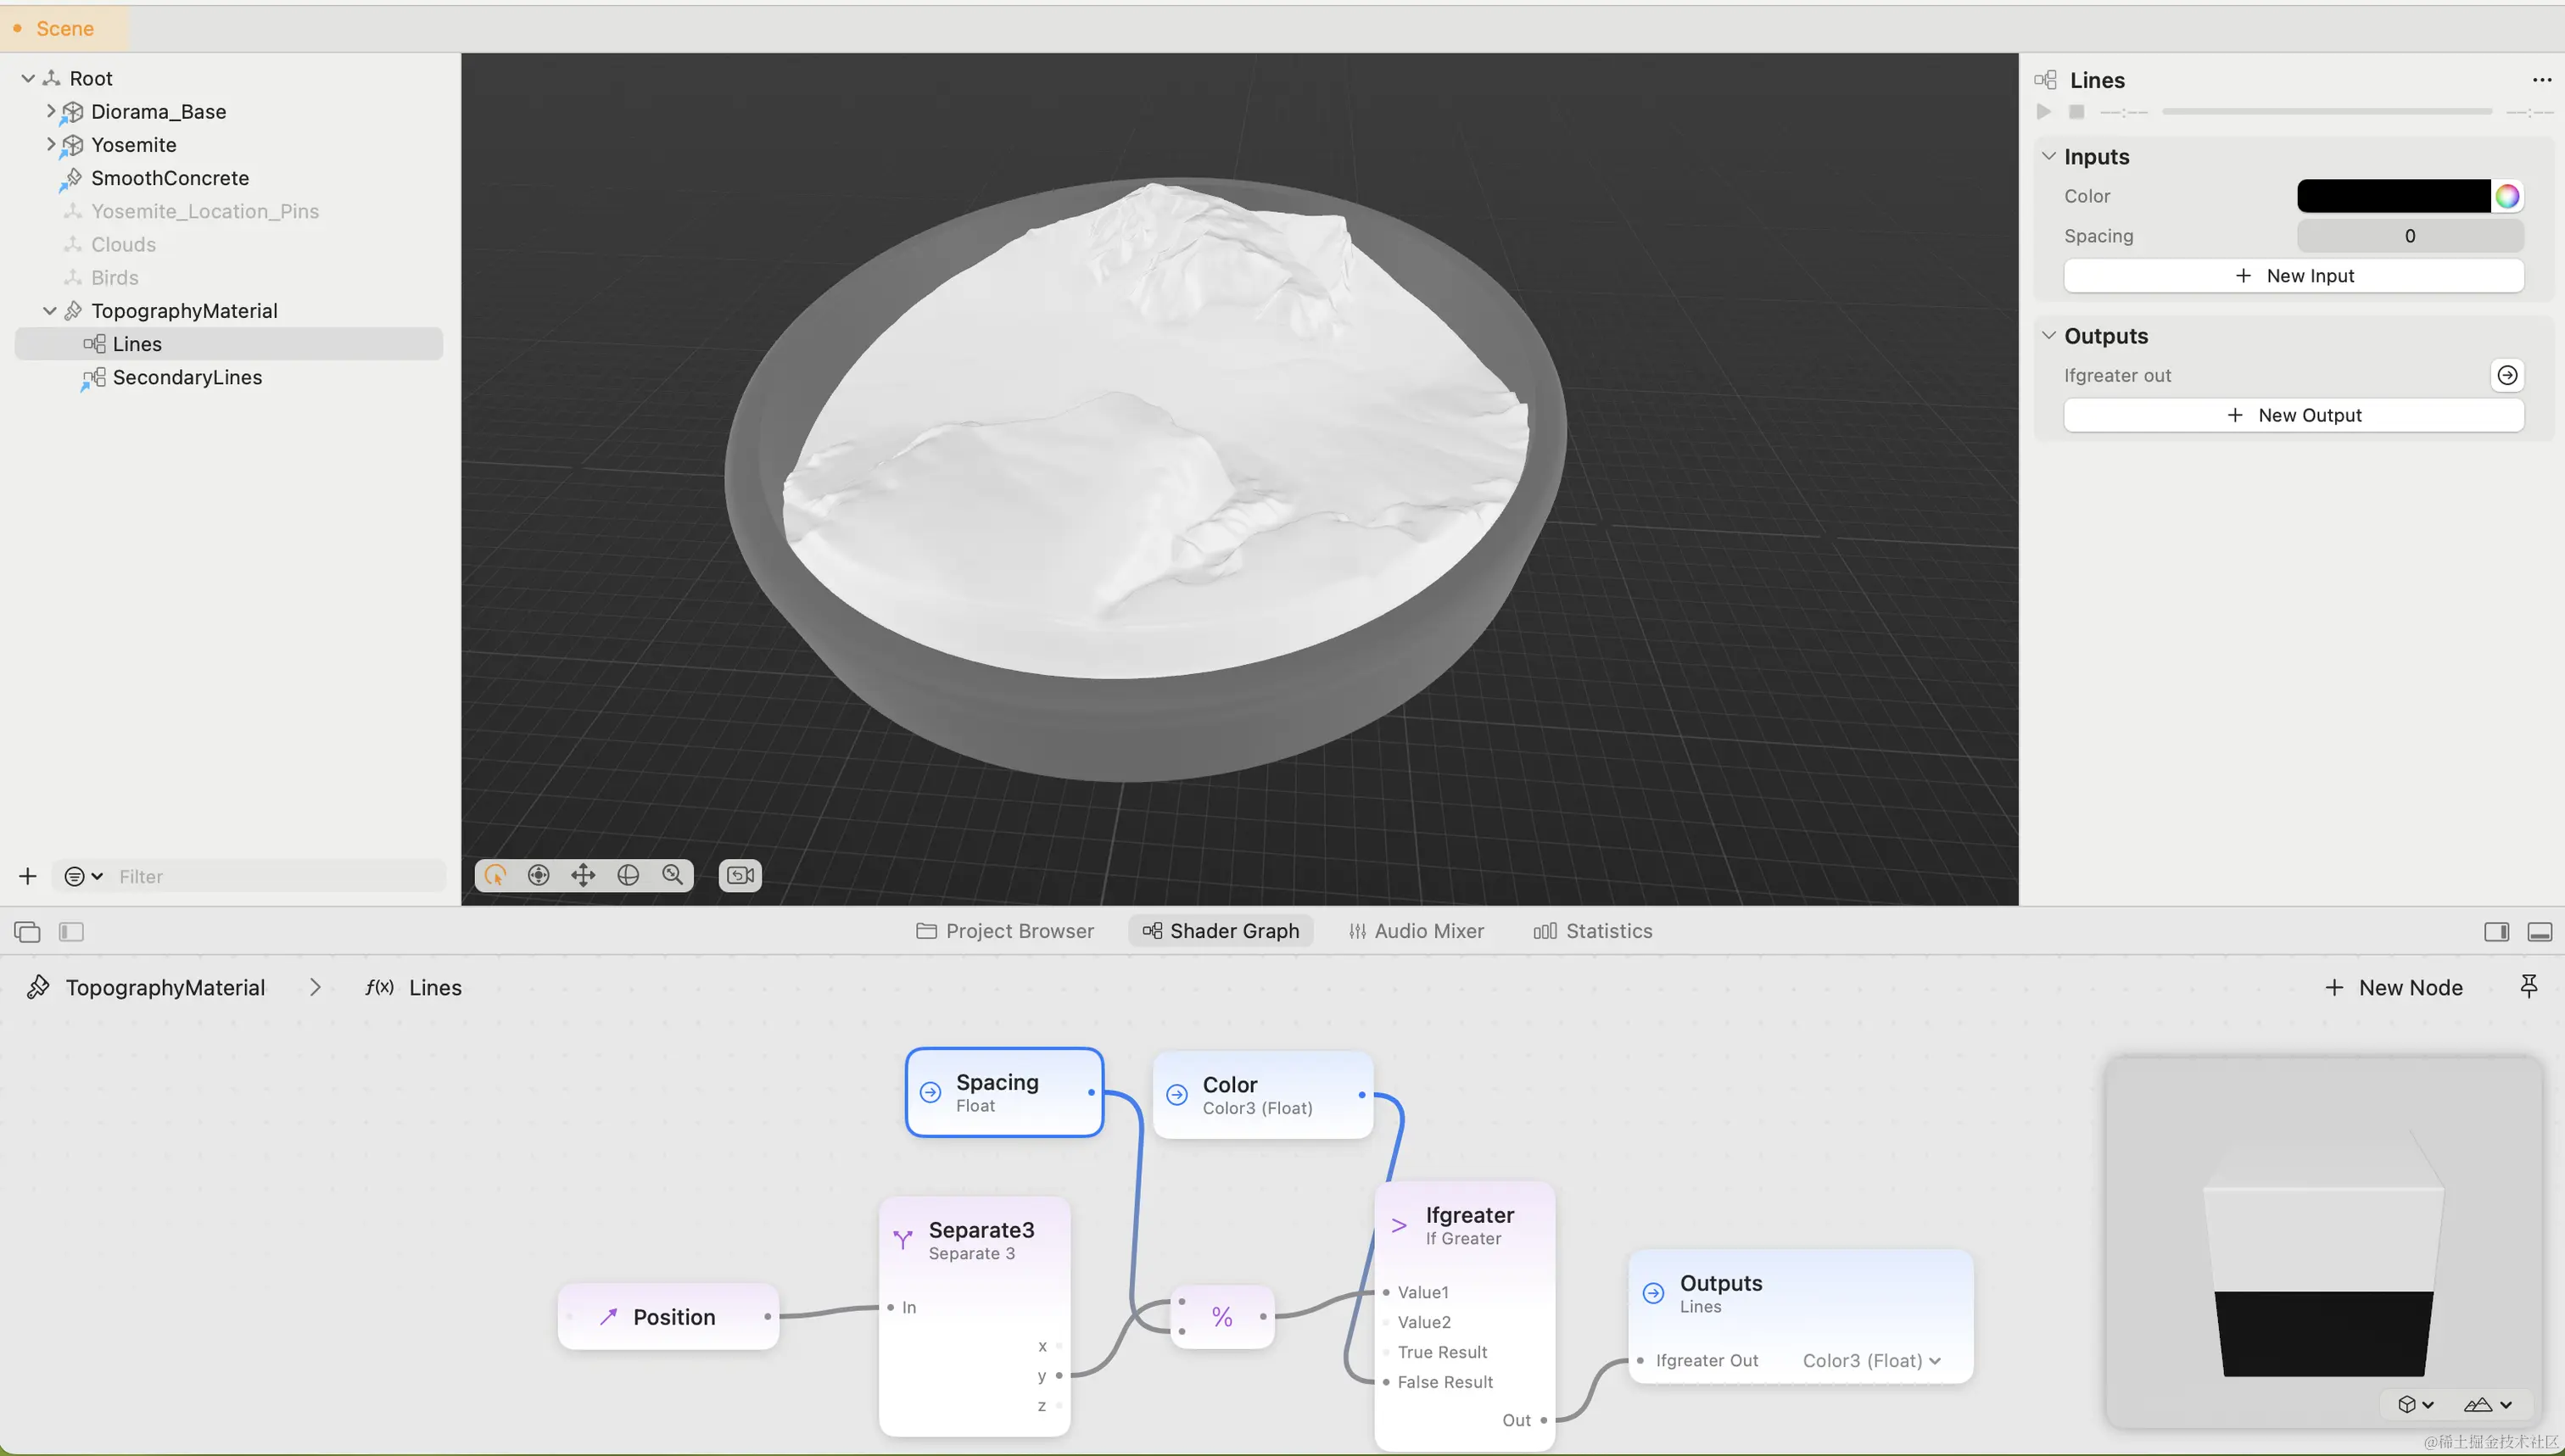The width and height of the screenshot is (2565, 1456).
Task: Expand the Diorama_Base tree item
Action: click(x=50, y=111)
